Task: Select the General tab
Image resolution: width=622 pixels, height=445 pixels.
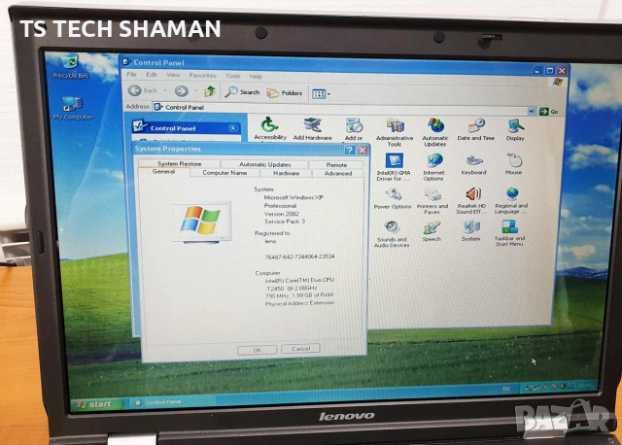Action: point(163,172)
